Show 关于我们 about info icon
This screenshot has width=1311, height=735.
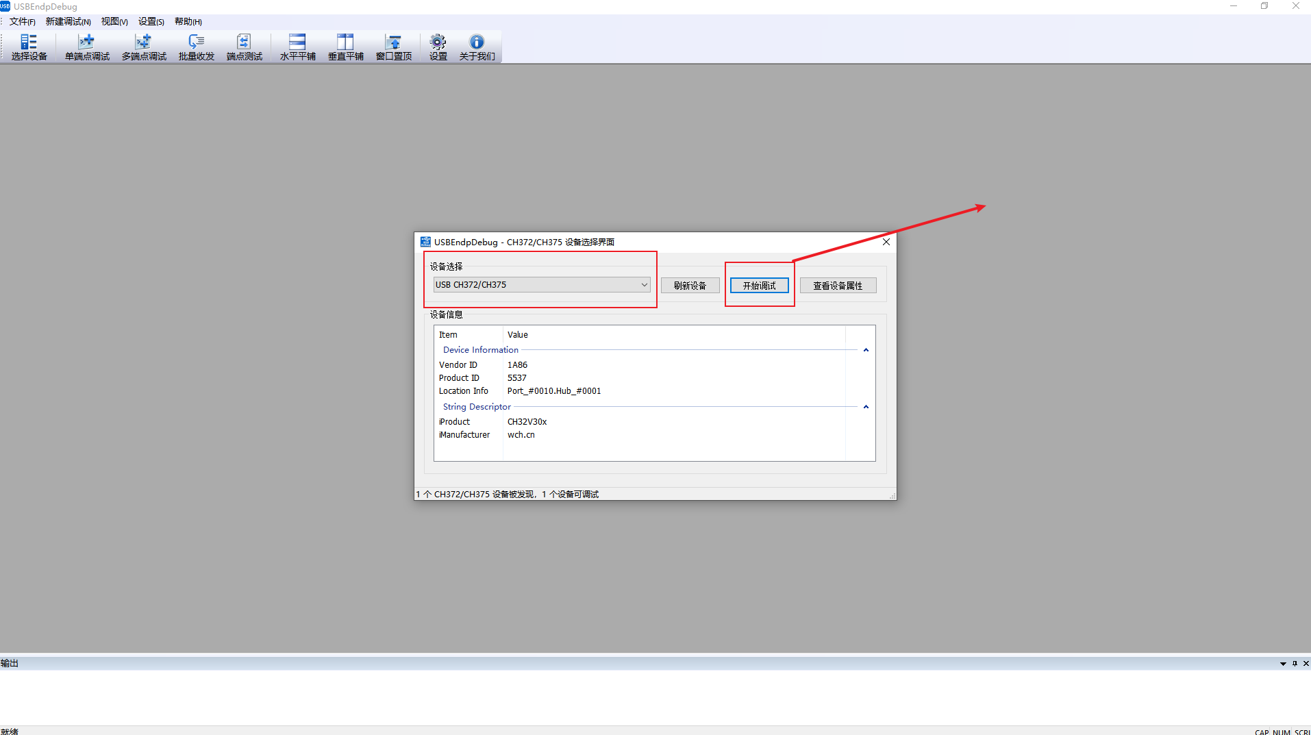pyautogui.click(x=477, y=47)
